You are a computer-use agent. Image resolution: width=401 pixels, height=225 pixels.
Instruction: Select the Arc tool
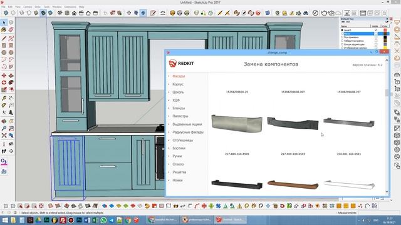pyautogui.click(x=4, y=60)
